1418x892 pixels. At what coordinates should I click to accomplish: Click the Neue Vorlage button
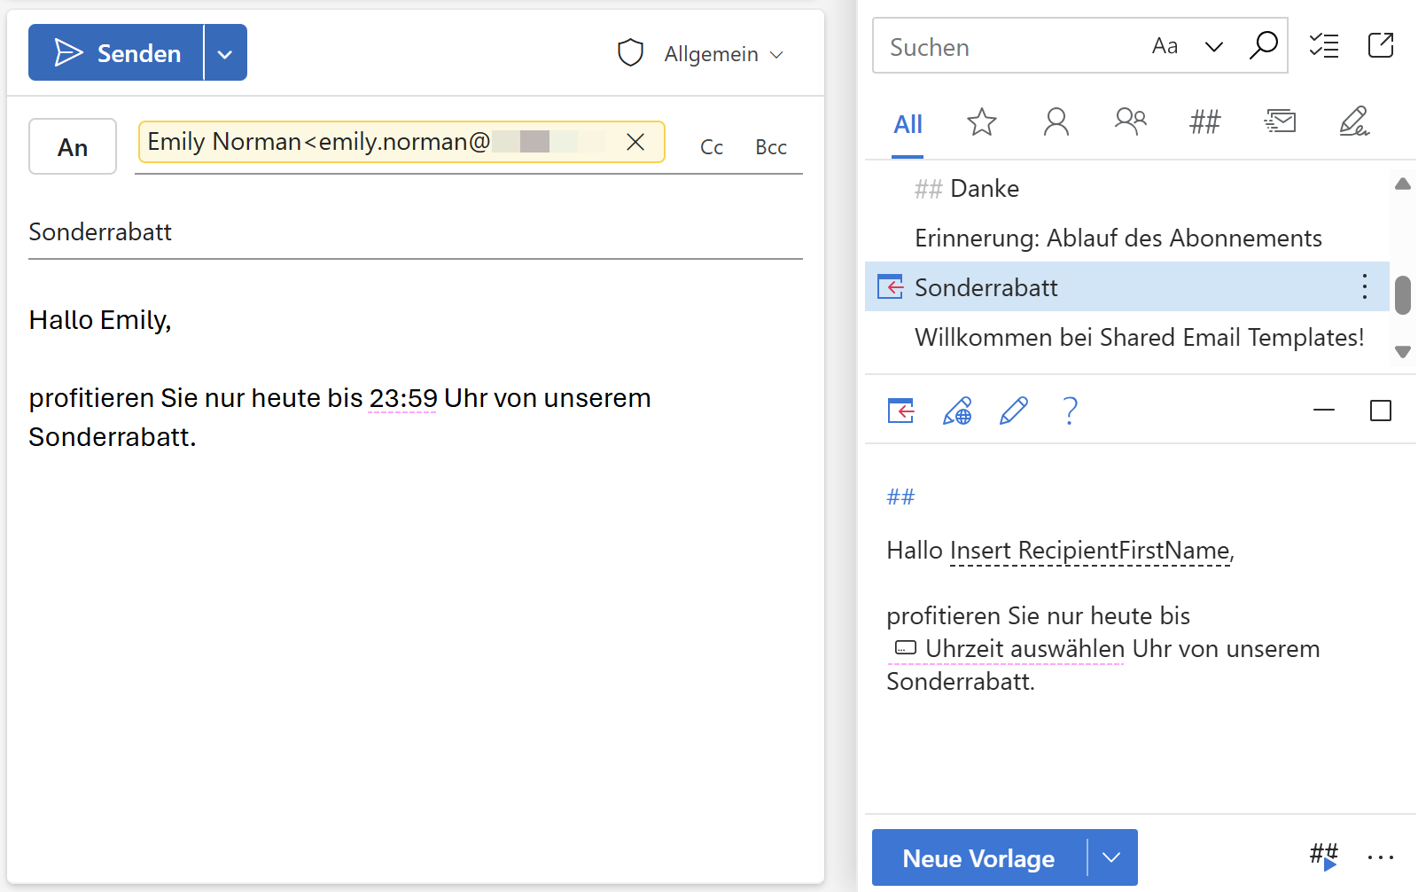[x=978, y=858]
